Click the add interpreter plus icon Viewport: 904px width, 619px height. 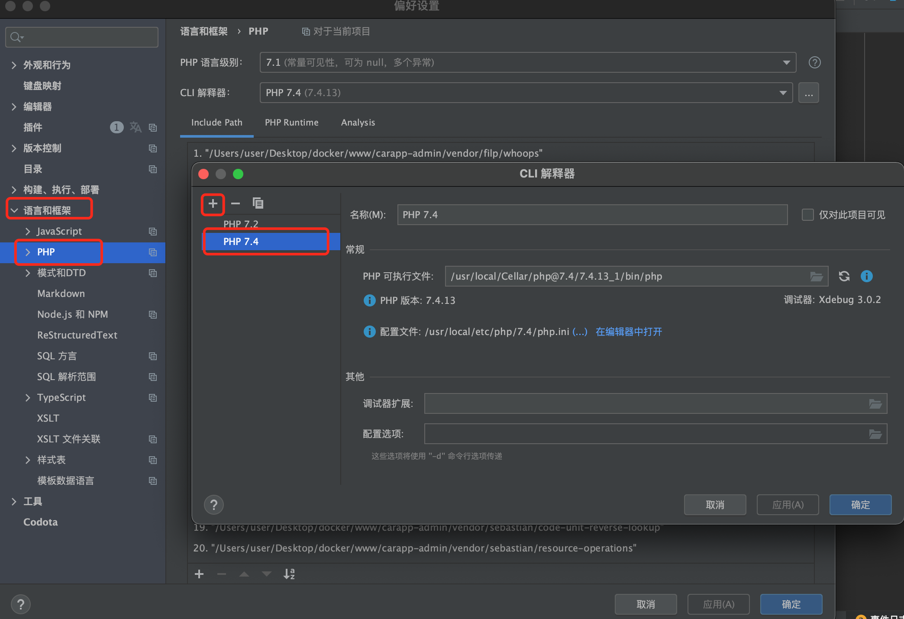(x=213, y=203)
